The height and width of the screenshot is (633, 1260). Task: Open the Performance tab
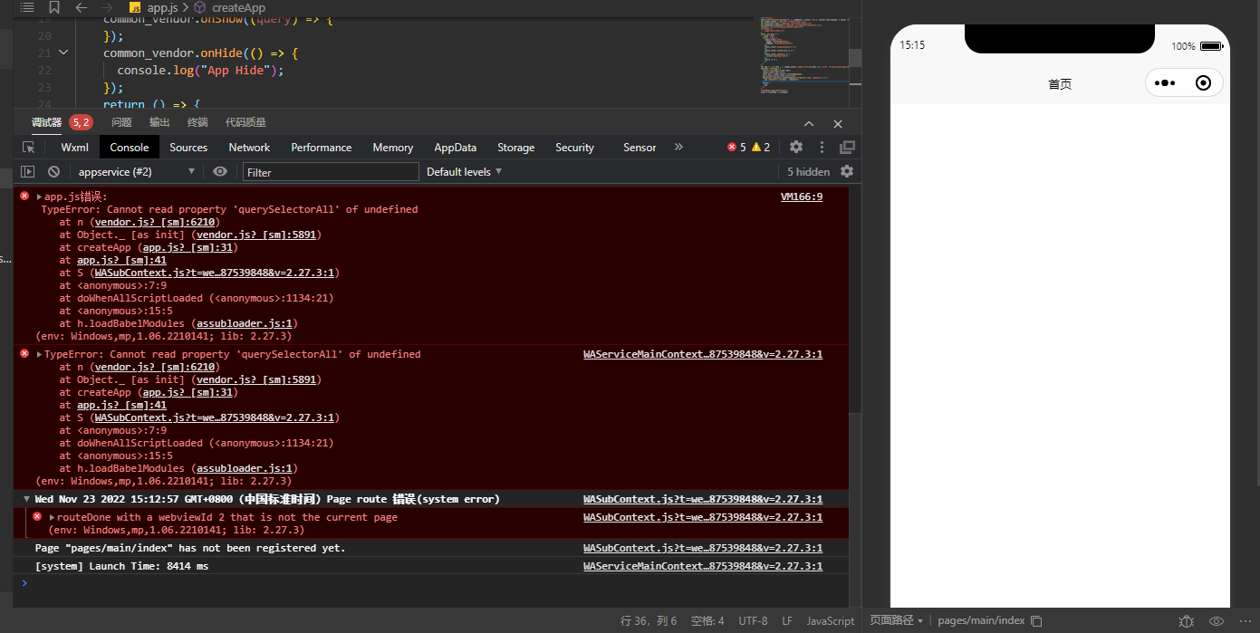pos(321,147)
